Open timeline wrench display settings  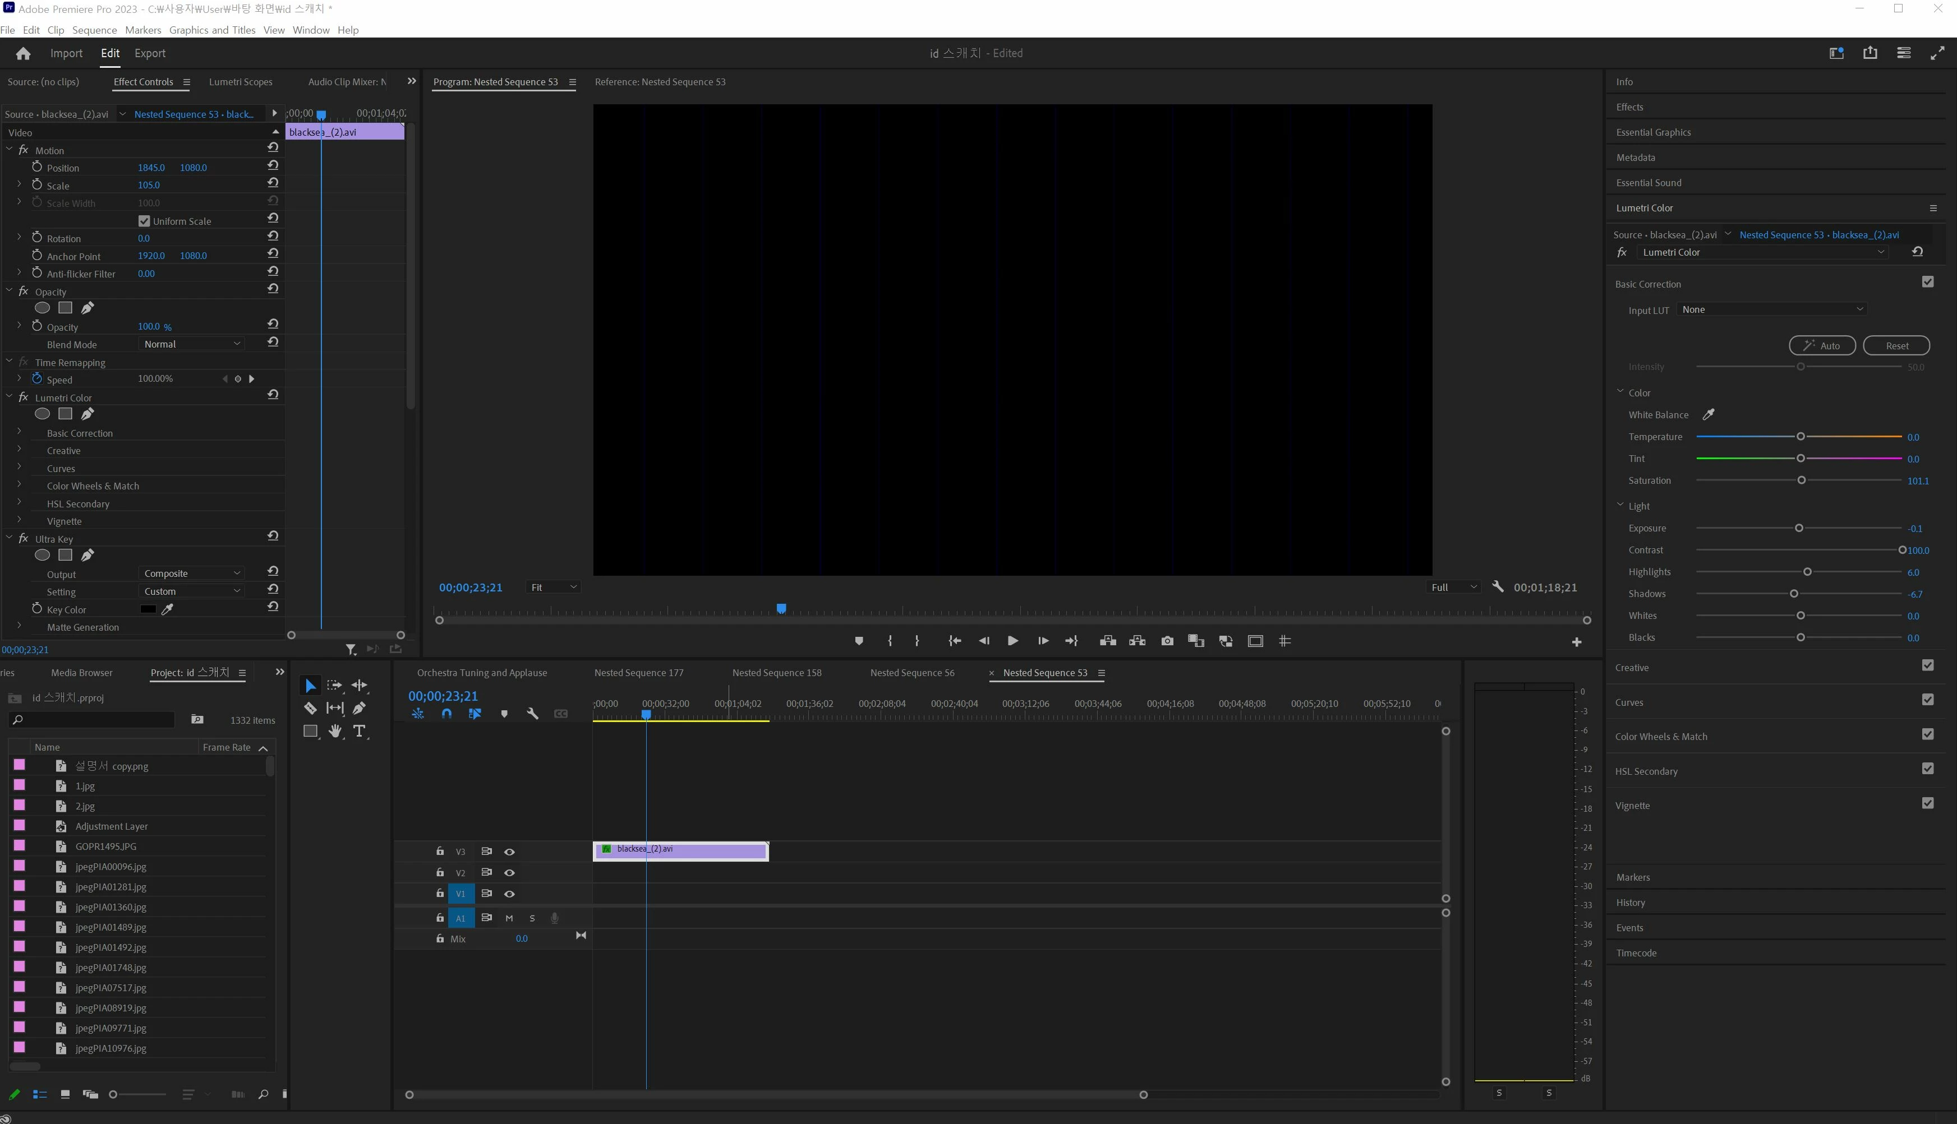pos(532,714)
